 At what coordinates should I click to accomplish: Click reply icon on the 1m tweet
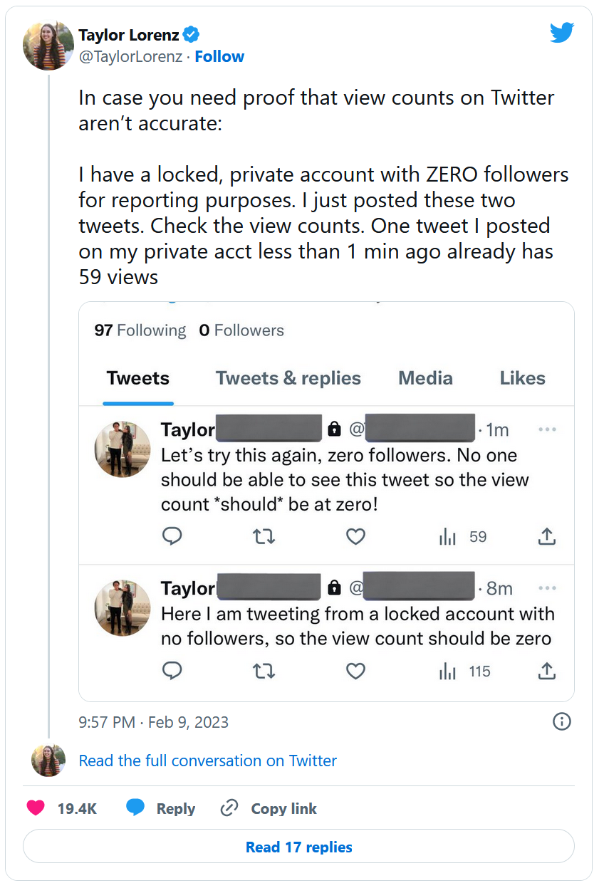(x=172, y=537)
